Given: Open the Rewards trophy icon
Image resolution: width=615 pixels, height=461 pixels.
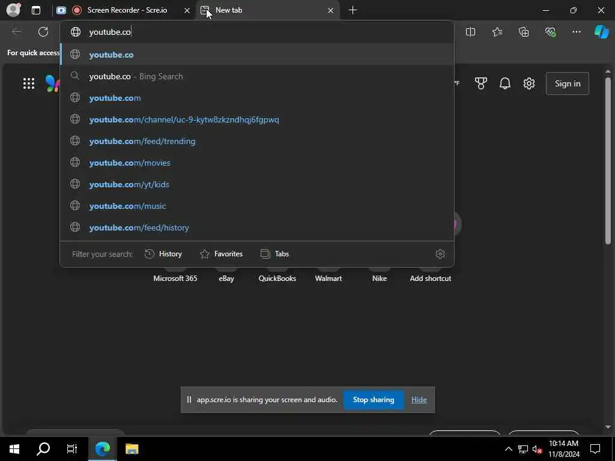Looking at the screenshot, I should tap(481, 83).
